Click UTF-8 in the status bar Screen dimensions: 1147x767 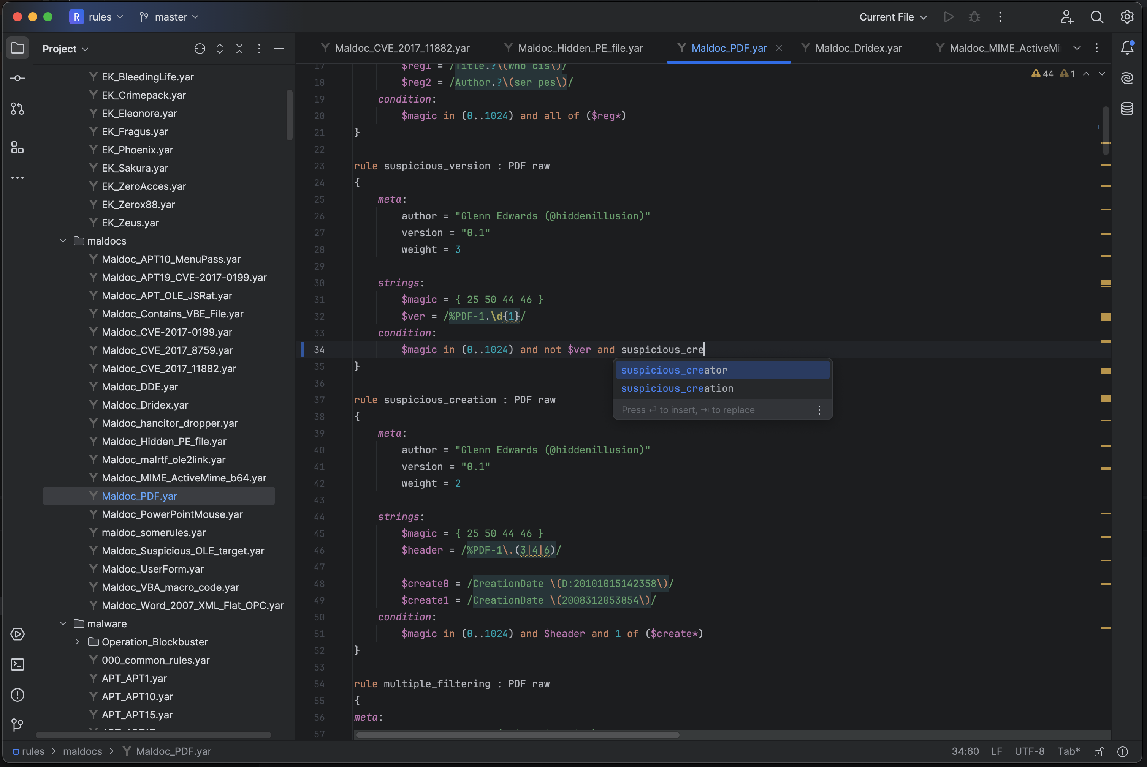point(1030,751)
